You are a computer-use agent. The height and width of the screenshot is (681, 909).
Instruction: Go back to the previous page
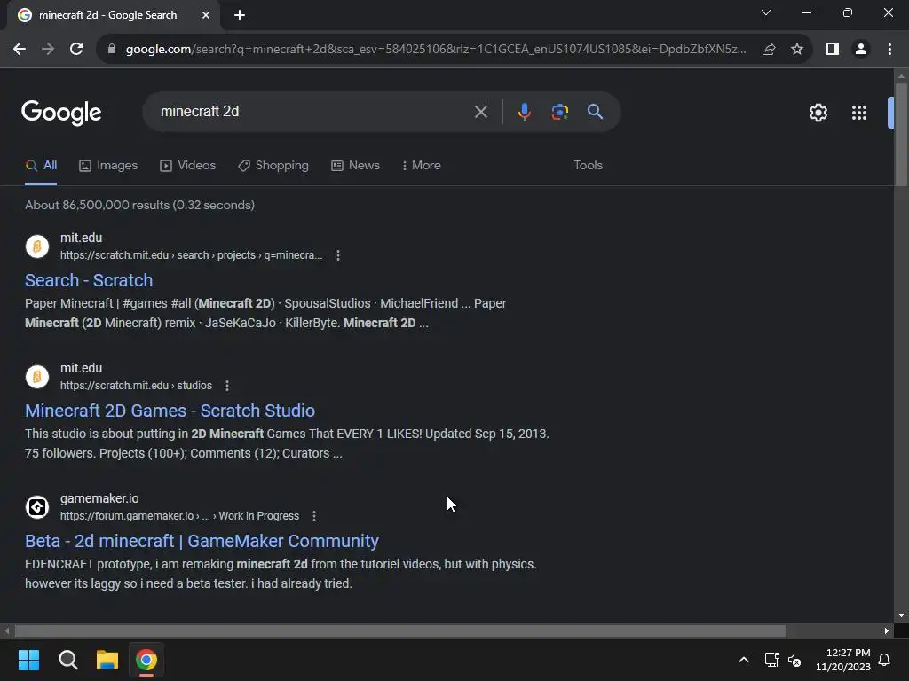coord(20,50)
